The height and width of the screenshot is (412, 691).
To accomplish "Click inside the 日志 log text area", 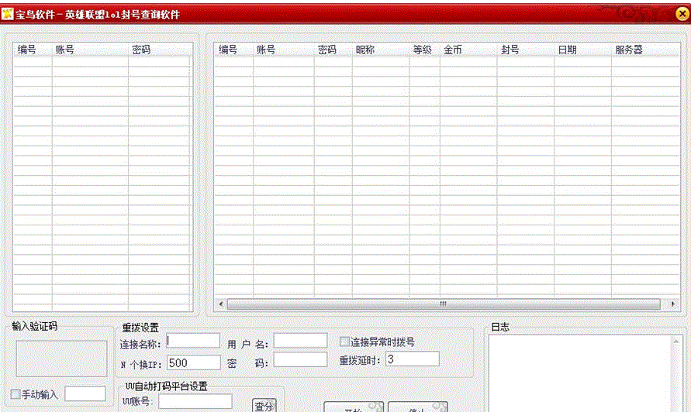I will click(579, 374).
